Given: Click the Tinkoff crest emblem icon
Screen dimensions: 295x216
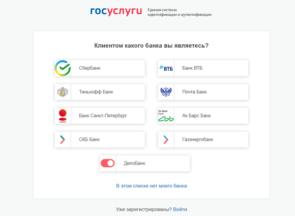Looking at the screenshot, I should point(62,92).
